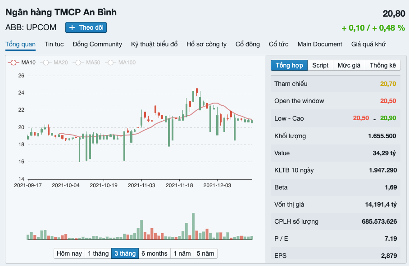Switch to Đồng Community tab
The image size is (409, 266).
pyautogui.click(x=97, y=44)
